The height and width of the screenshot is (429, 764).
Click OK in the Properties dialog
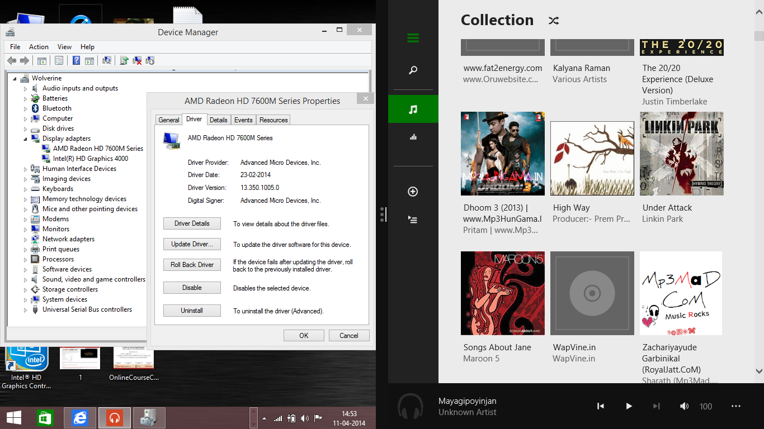pyautogui.click(x=304, y=335)
